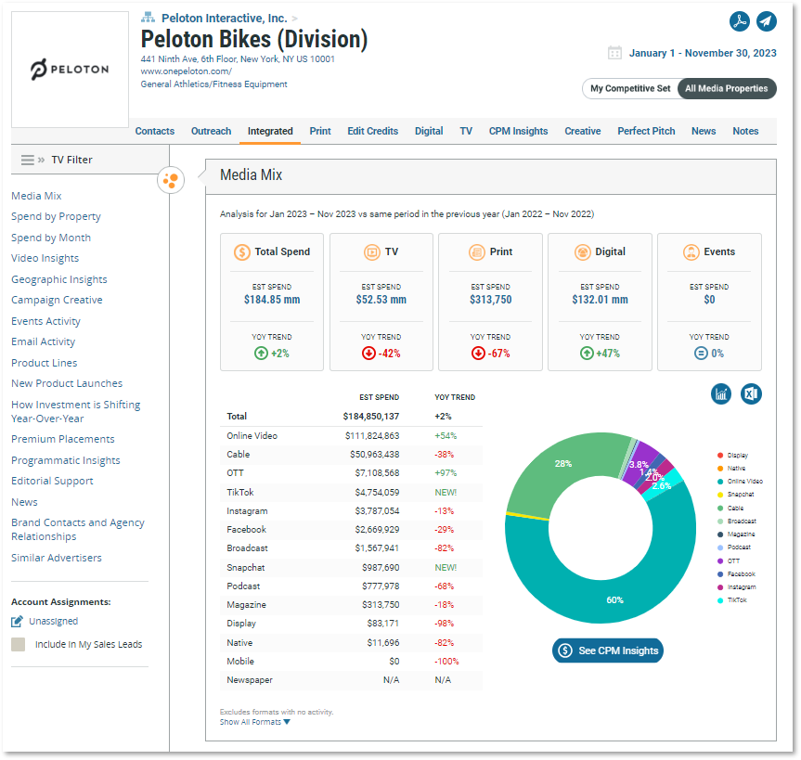This screenshot has height=760, width=801.
Task: Go to the Creative tab
Action: tap(582, 131)
